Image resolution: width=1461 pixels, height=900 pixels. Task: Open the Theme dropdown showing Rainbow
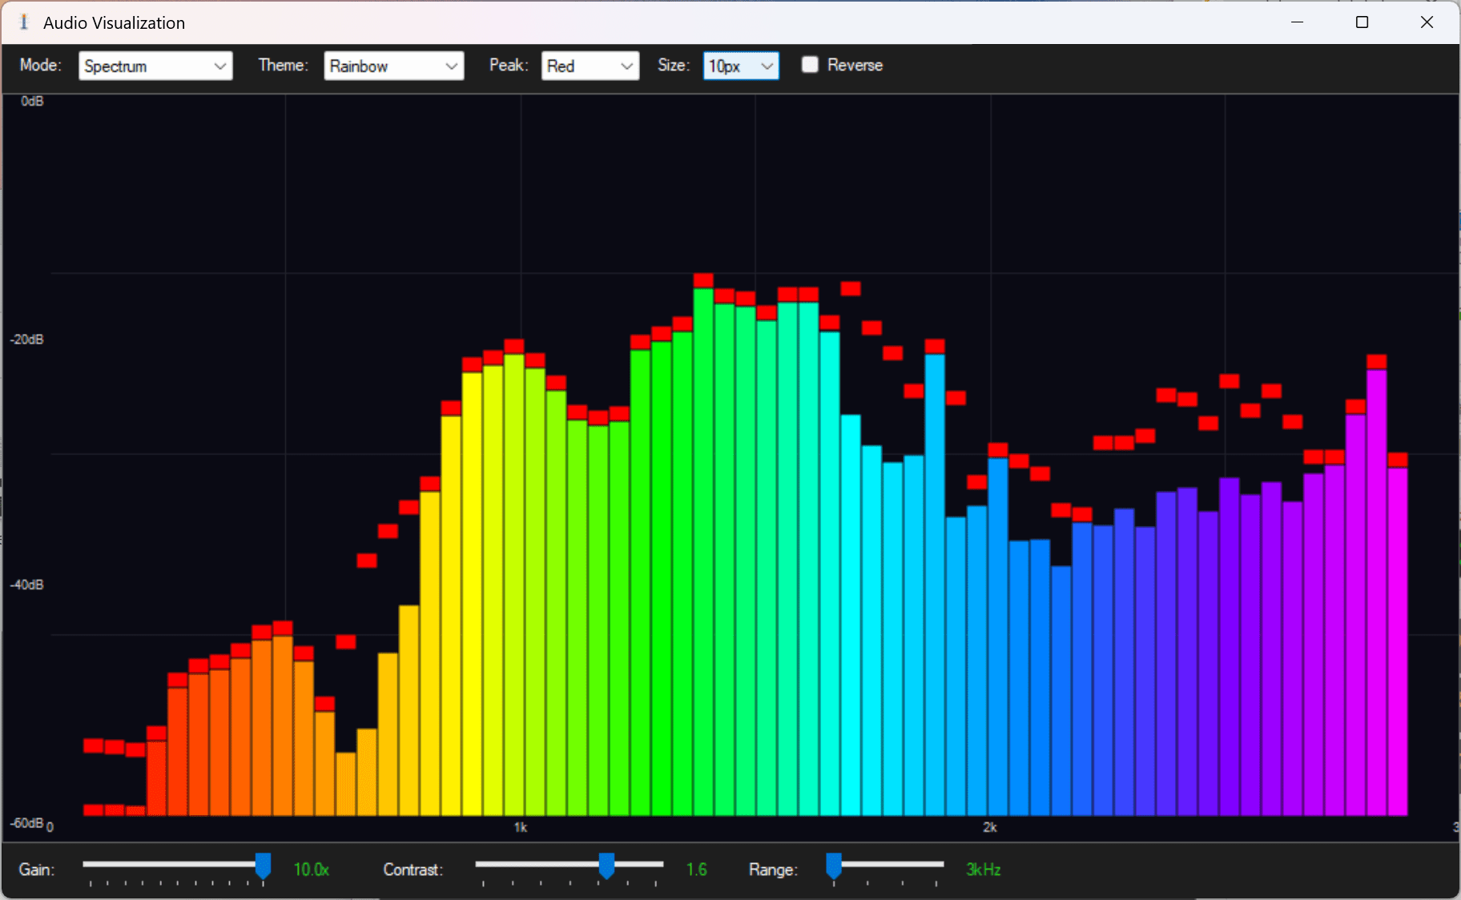(x=393, y=66)
